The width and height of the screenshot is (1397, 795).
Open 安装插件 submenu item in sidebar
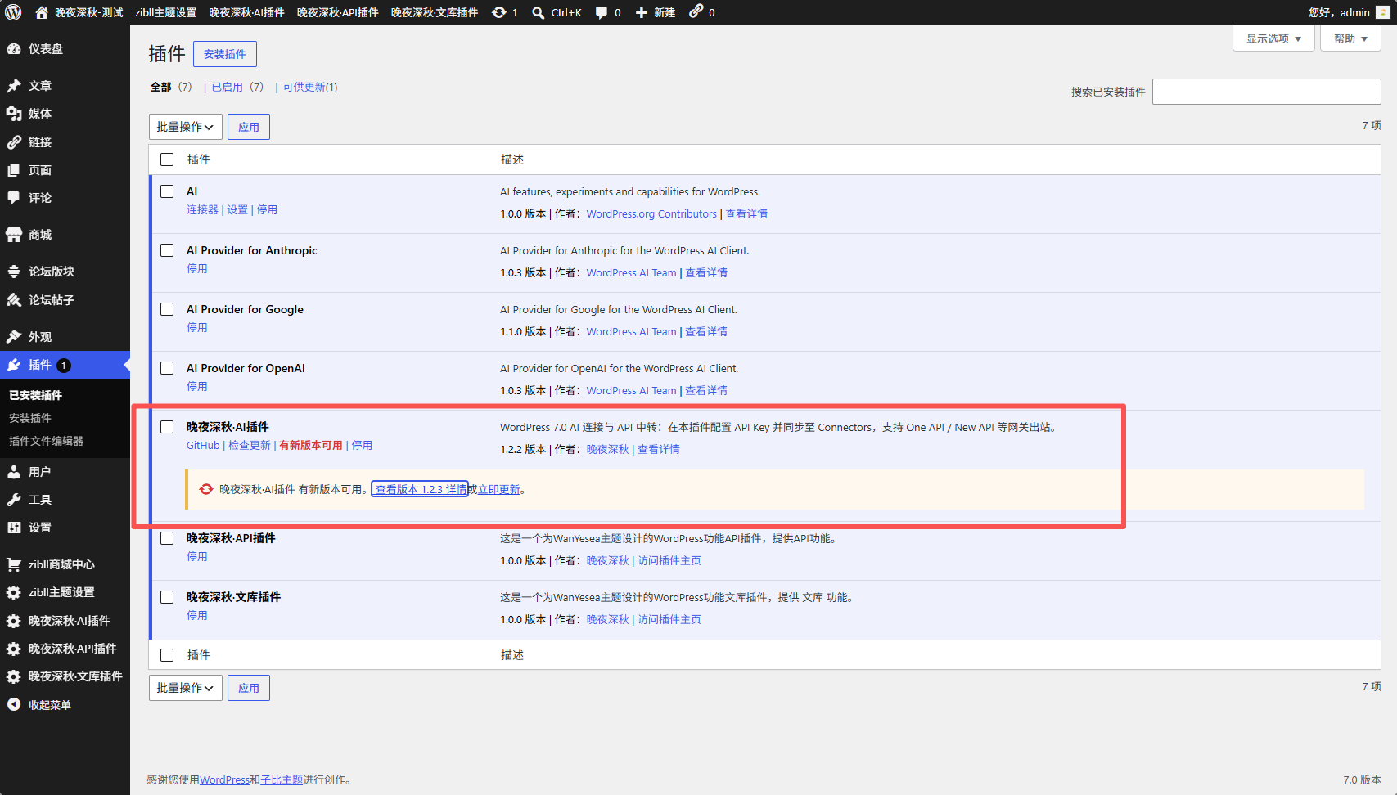pyautogui.click(x=30, y=418)
